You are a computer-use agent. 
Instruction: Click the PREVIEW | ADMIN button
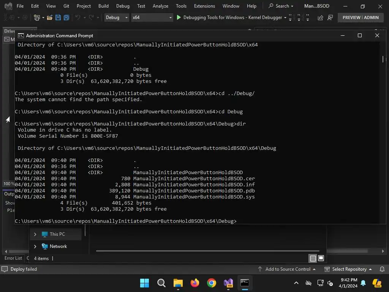[x=361, y=17]
